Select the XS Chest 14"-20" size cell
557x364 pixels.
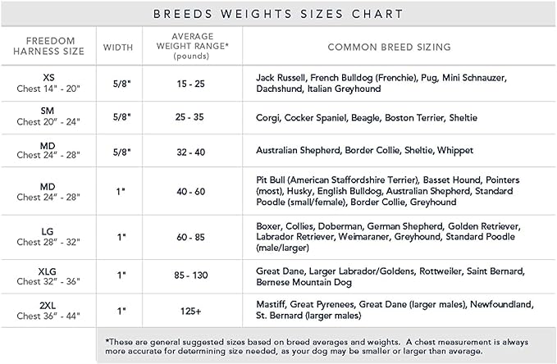(x=48, y=82)
